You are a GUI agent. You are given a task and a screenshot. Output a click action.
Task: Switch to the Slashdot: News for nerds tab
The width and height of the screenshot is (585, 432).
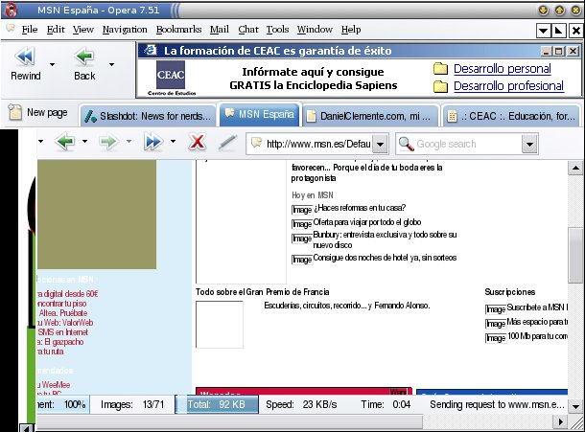pos(148,116)
